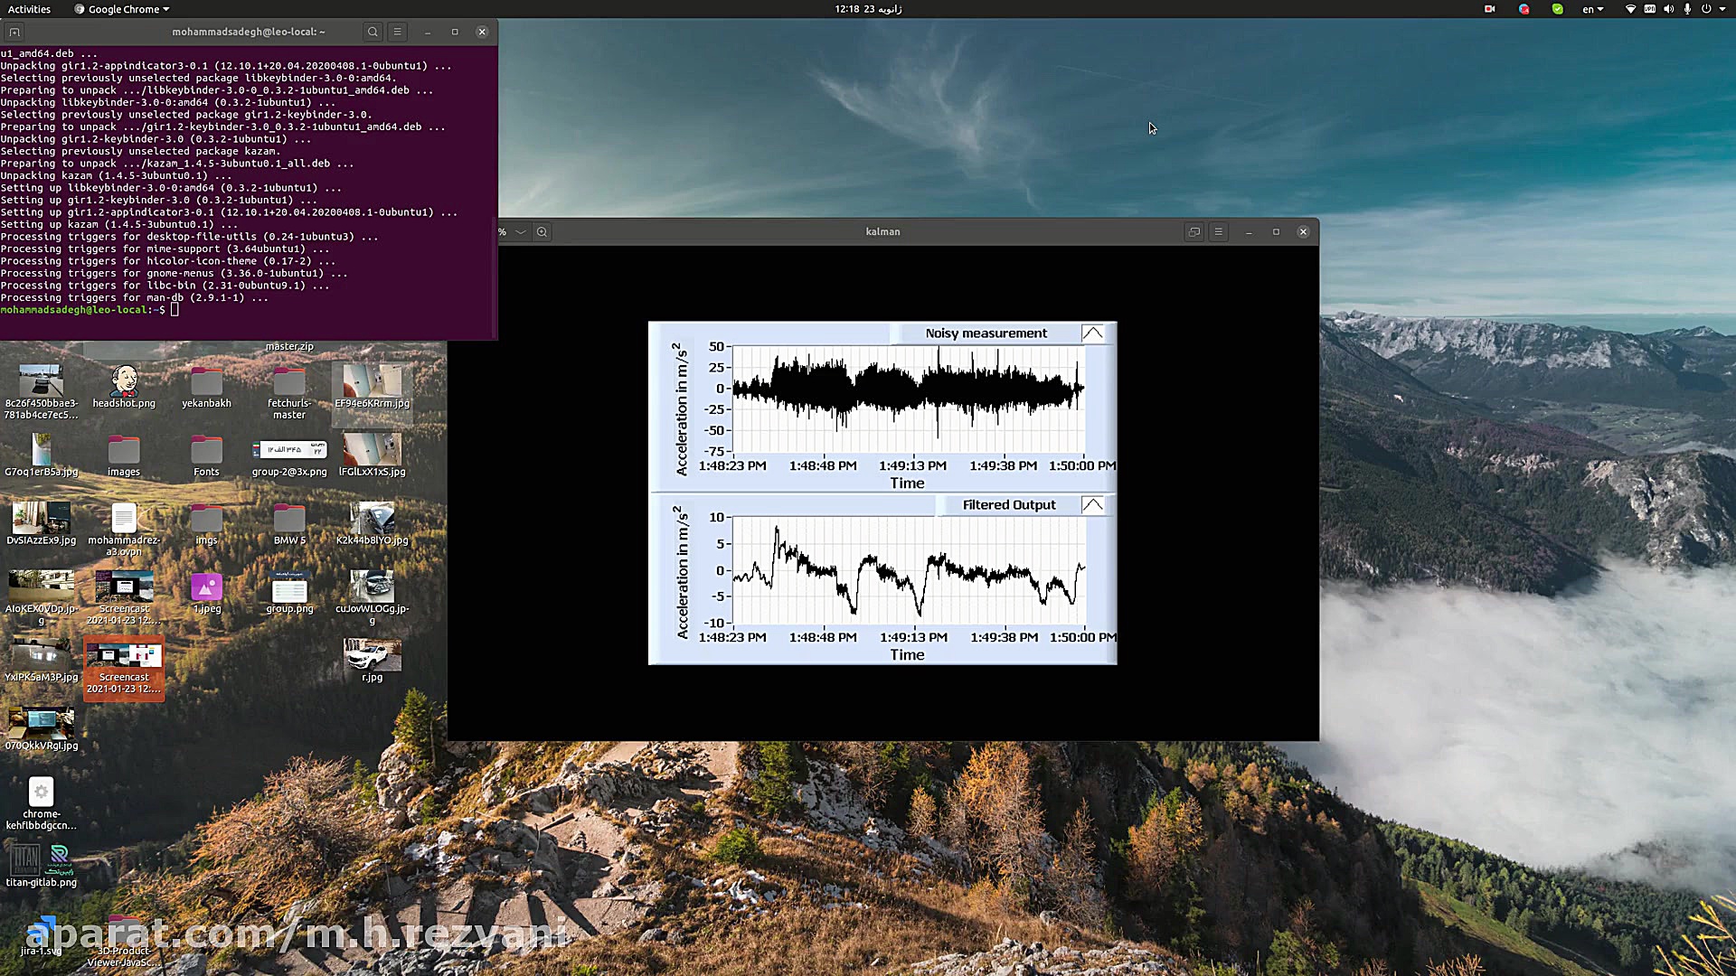Click the Wi-Fi icon in top bar
This screenshot has width=1736, height=976.
pyautogui.click(x=1630, y=9)
